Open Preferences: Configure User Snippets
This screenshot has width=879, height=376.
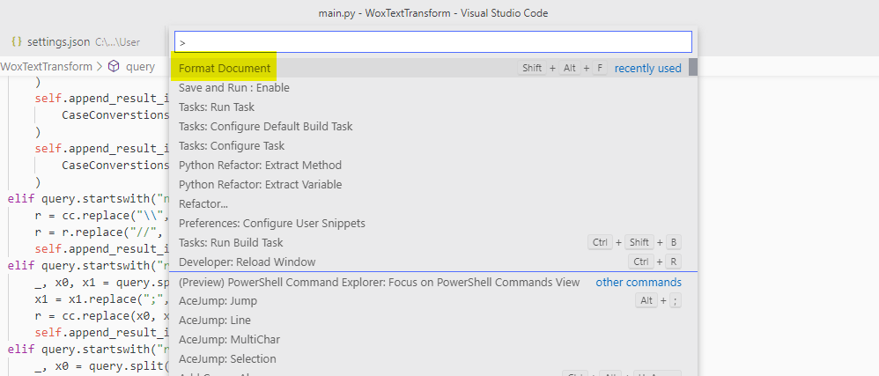271,223
